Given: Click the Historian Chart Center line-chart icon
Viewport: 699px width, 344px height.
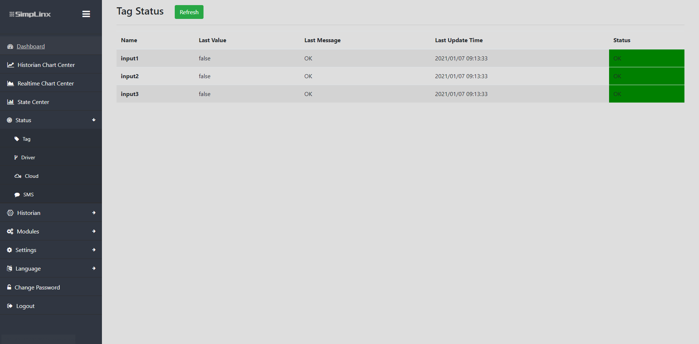Looking at the screenshot, I should pyautogui.click(x=11, y=65).
